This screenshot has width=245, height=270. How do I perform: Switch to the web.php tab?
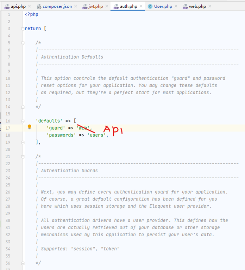pos(197,7)
